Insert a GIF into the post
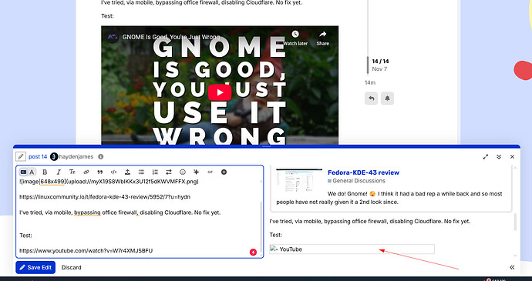 coord(210,172)
